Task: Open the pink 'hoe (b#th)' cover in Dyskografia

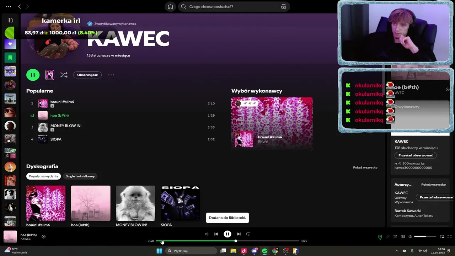Action: 91,203
